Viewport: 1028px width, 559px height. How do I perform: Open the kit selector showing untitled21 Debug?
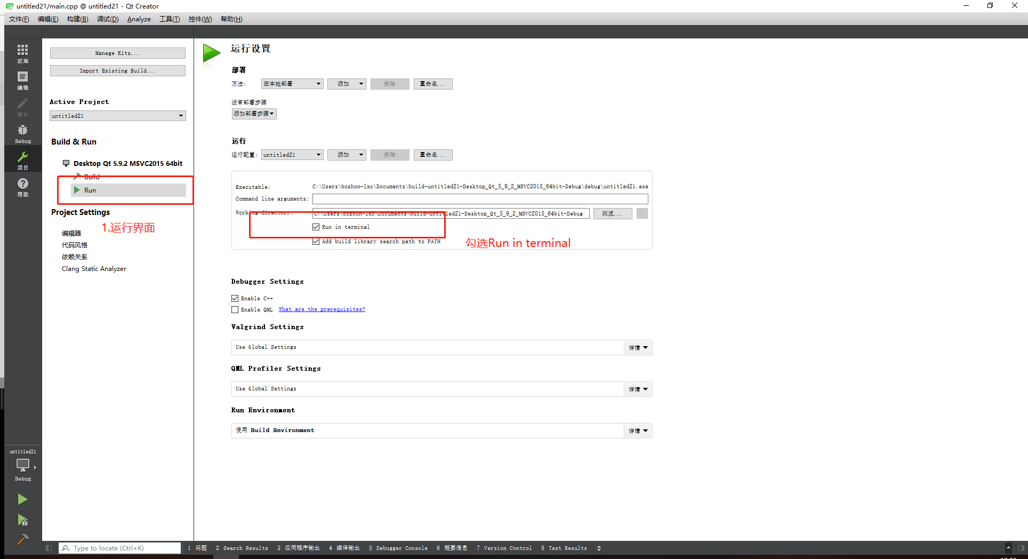click(22, 466)
